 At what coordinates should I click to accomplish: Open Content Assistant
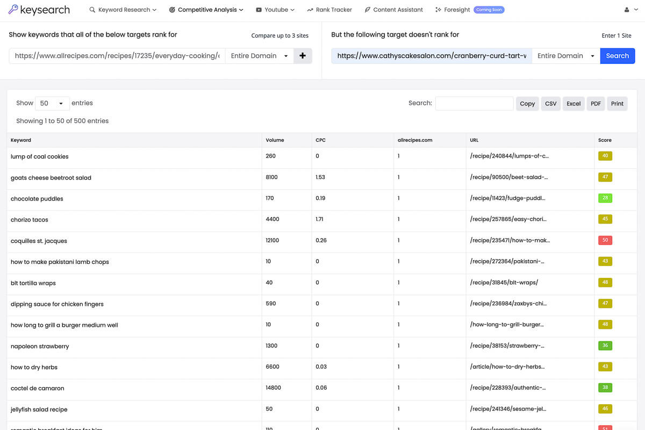(393, 10)
